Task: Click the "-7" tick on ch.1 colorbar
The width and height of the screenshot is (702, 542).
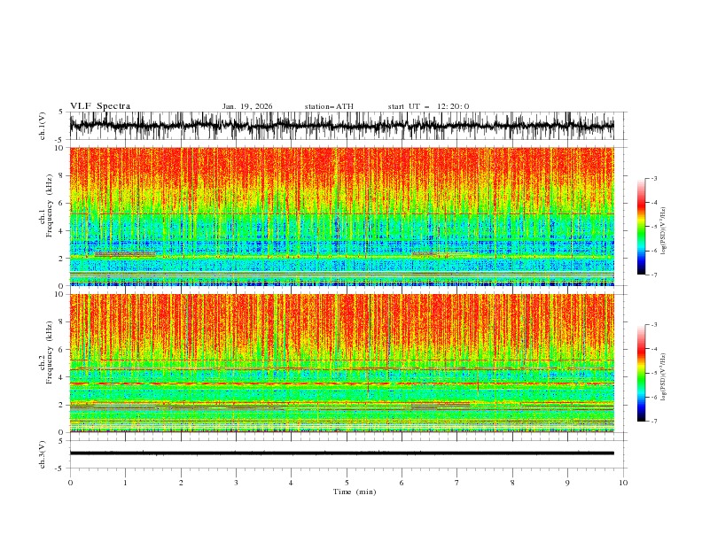Action: [653, 275]
